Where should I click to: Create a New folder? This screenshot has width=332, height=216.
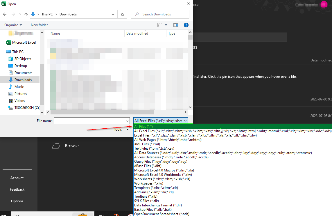39,25
